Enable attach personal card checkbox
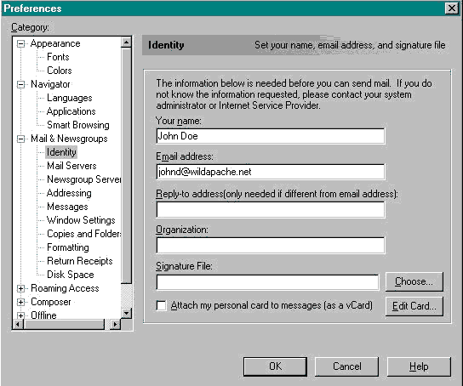This screenshot has width=463, height=386. (161, 305)
